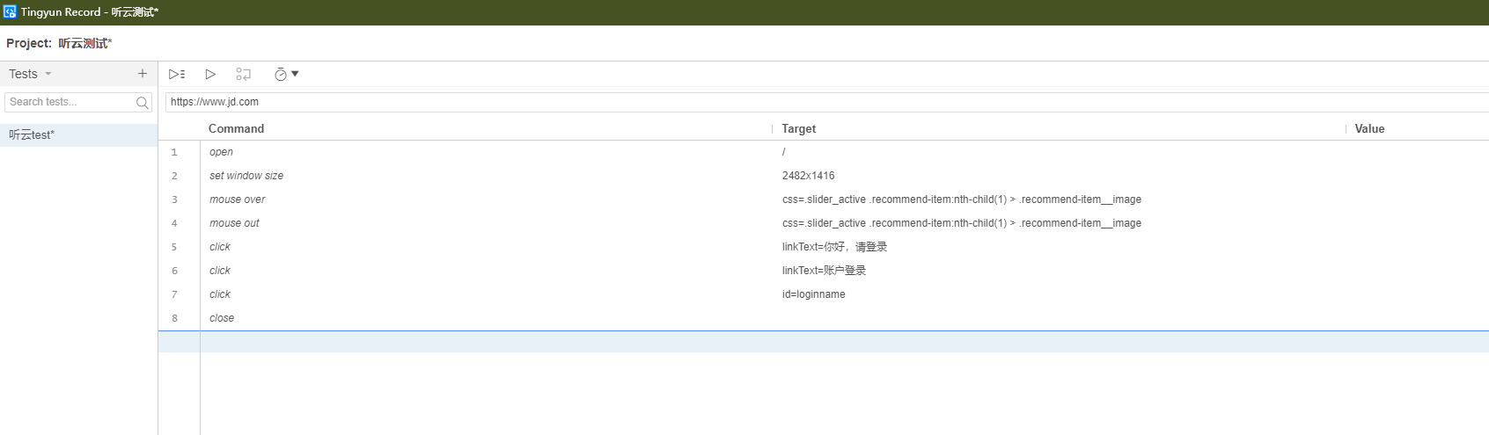Select the 'open' command row

(x=221, y=152)
